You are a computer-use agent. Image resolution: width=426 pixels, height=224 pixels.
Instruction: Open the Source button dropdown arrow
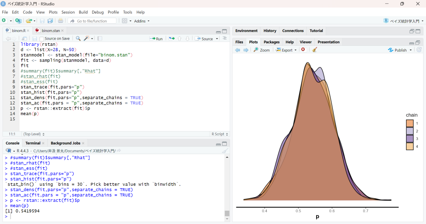pyautogui.click(x=216, y=39)
